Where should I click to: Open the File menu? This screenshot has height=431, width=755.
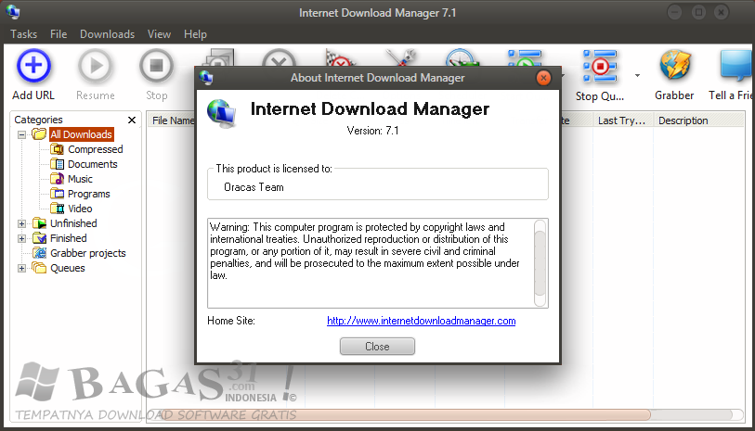coord(59,34)
